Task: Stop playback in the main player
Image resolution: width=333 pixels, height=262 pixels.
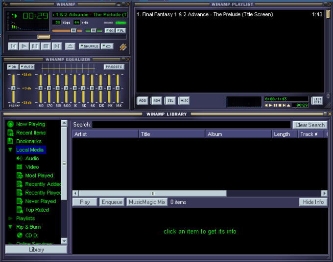Action: point(46,46)
